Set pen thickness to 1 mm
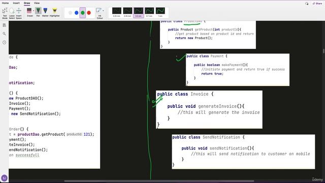 tap(160, 12)
